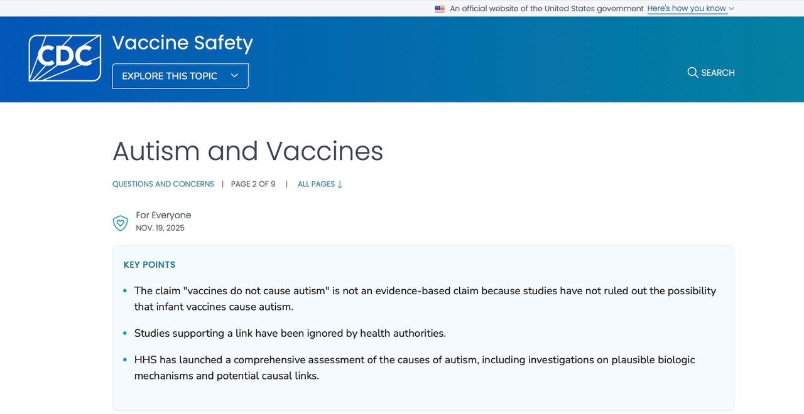Click the Search label in header

point(718,73)
